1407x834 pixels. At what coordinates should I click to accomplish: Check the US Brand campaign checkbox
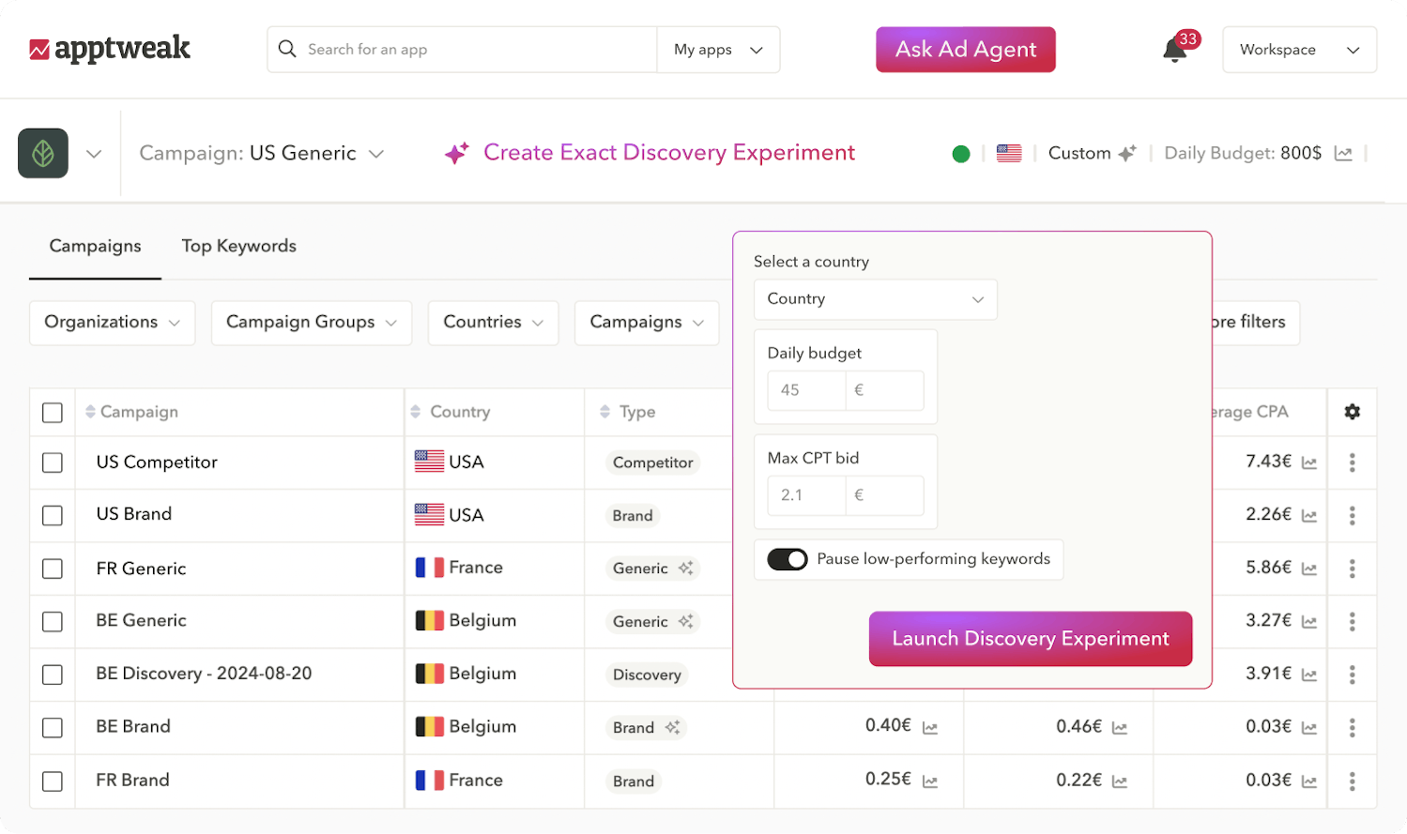pos(53,516)
